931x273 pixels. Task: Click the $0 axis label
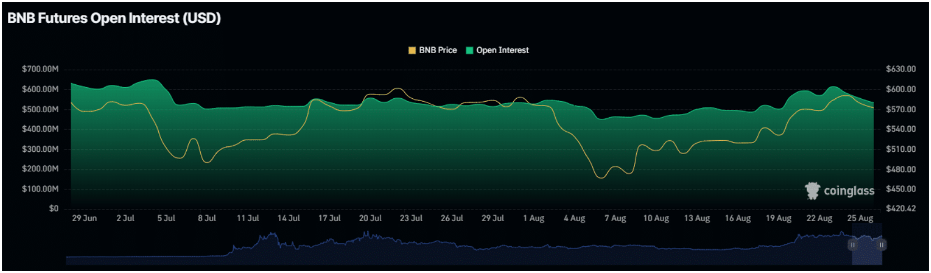tap(54, 208)
